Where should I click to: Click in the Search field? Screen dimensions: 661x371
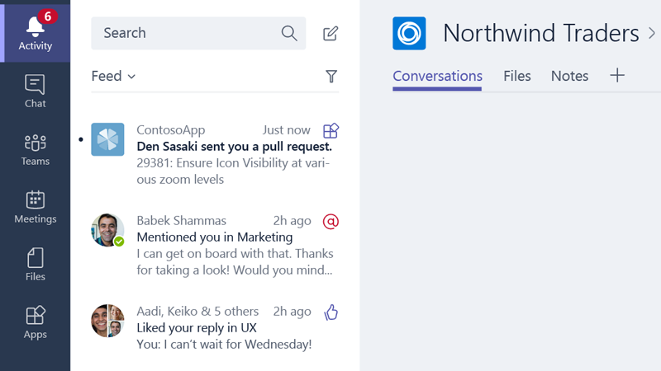(x=186, y=33)
